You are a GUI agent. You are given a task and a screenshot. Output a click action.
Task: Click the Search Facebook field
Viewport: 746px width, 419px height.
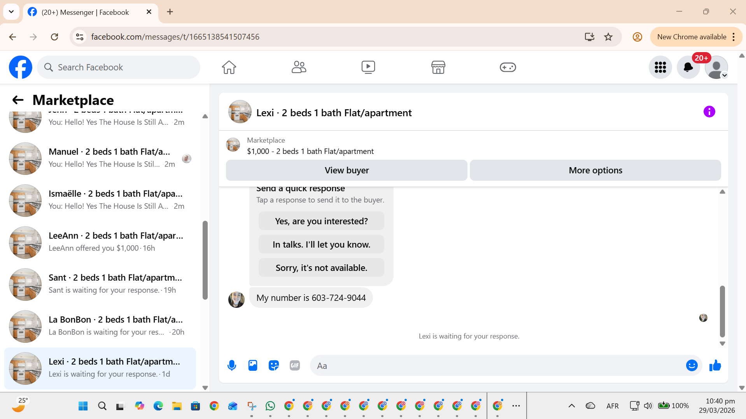(x=119, y=67)
